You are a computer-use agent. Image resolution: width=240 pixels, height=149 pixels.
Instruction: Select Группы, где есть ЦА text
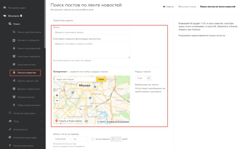pyautogui.click(x=28, y=81)
